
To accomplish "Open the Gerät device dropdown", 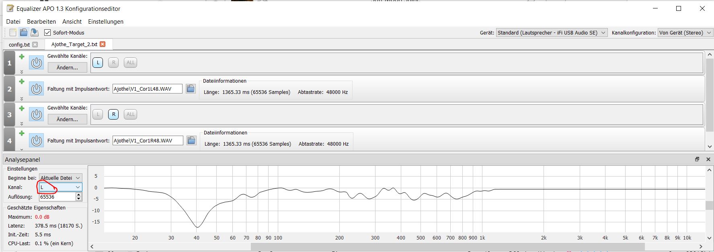I will (x=552, y=33).
